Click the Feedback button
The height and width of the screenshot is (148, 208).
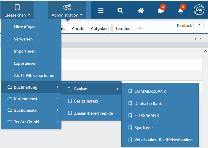184,26
